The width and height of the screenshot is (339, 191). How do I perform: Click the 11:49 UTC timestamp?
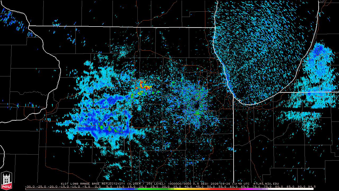(x=241, y=184)
